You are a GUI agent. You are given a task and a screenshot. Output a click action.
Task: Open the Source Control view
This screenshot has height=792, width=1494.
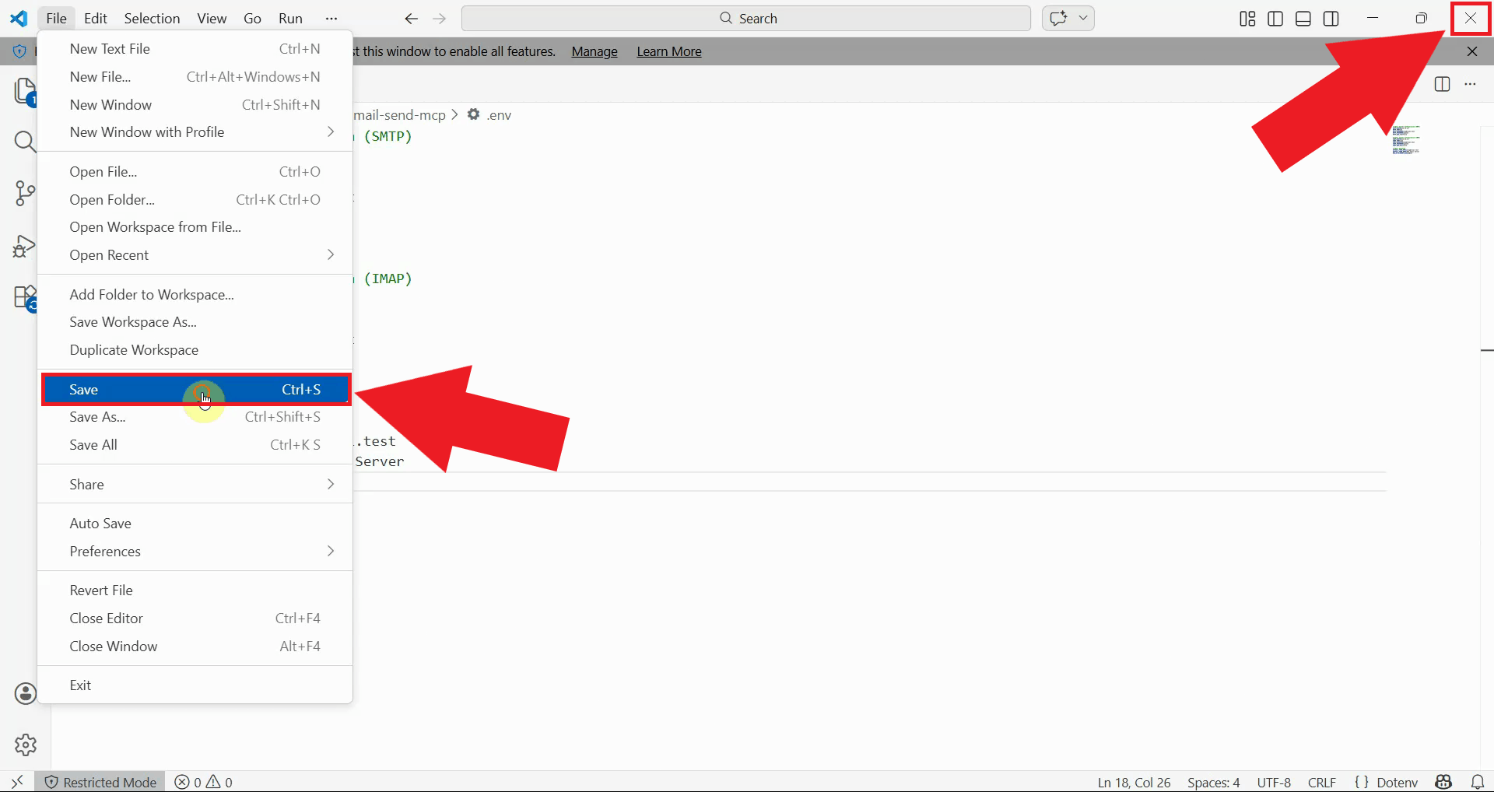tap(25, 193)
